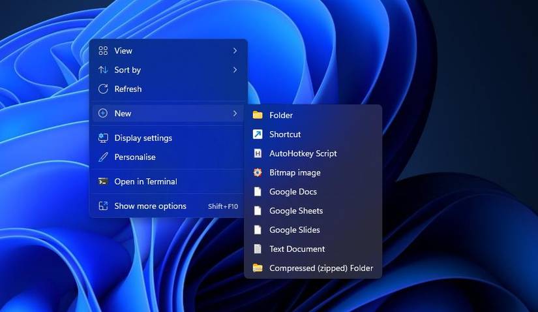Click the yellow Folder icon

pyautogui.click(x=258, y=115)
